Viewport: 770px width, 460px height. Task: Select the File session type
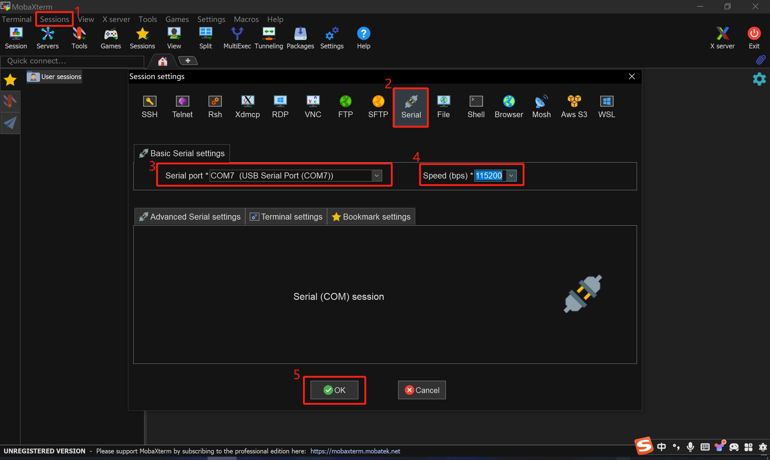(x=444, y=107)
